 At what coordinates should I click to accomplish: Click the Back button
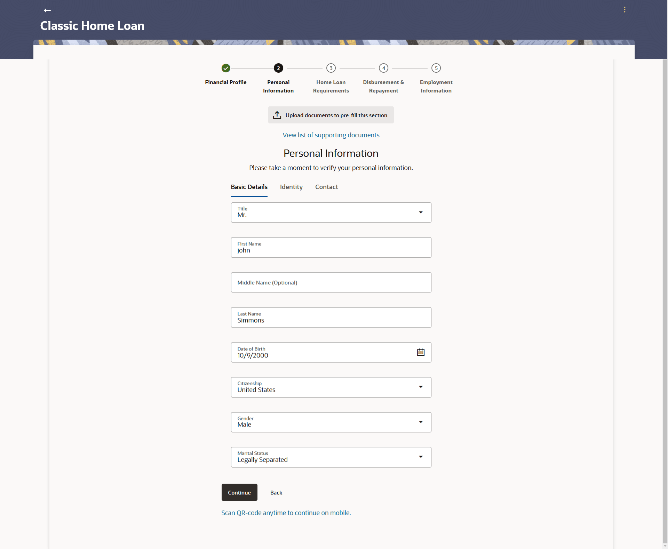point(276,492)
